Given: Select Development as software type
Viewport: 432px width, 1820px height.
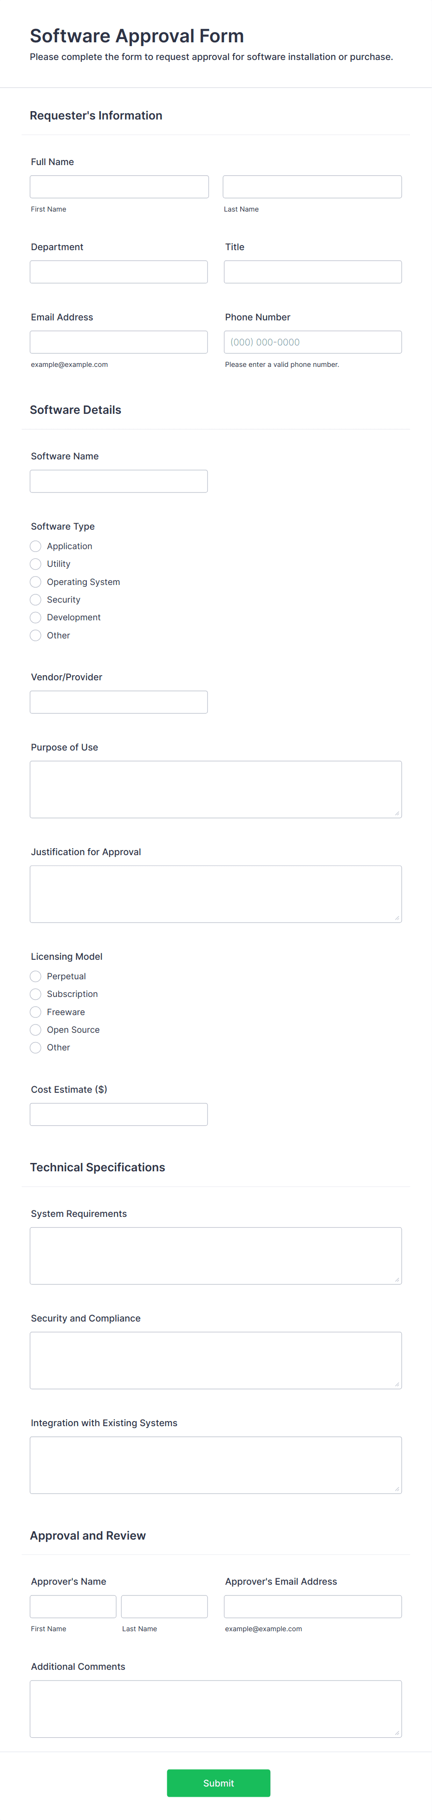Looking at the screenshot, I should pos(35,617).
